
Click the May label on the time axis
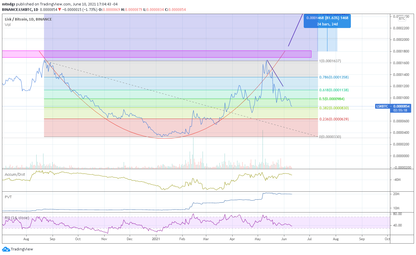[258, 239]
